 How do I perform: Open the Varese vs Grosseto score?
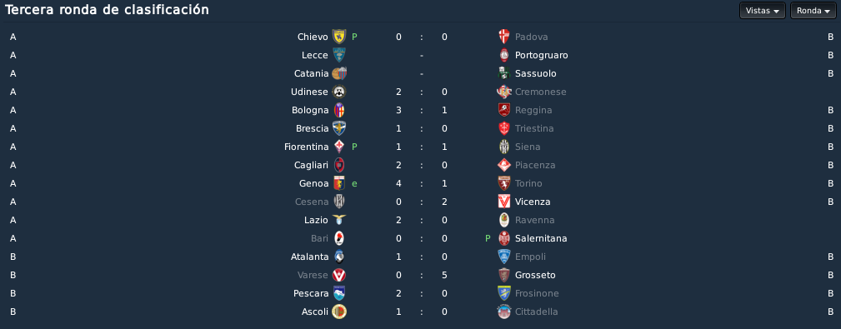click(422, 275)
